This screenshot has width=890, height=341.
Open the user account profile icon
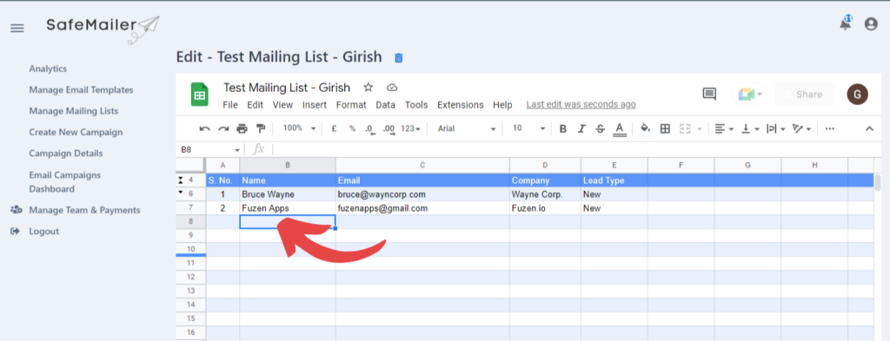[871, 24]
